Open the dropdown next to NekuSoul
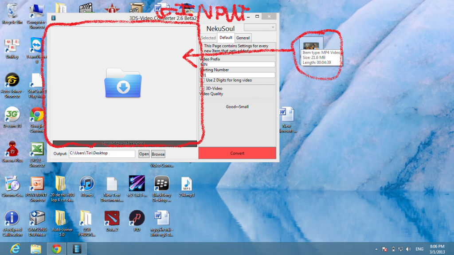This screenshot has height=255, width=454. pyautogui.click(x=260, y=27)
